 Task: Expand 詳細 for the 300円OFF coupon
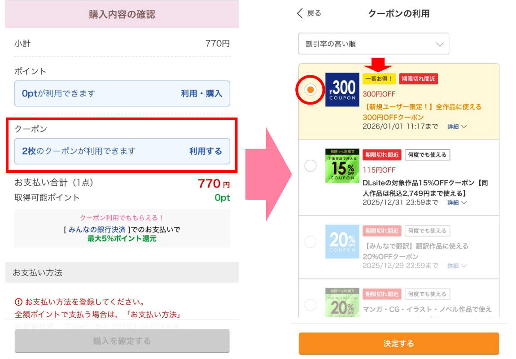click(457, 127)
